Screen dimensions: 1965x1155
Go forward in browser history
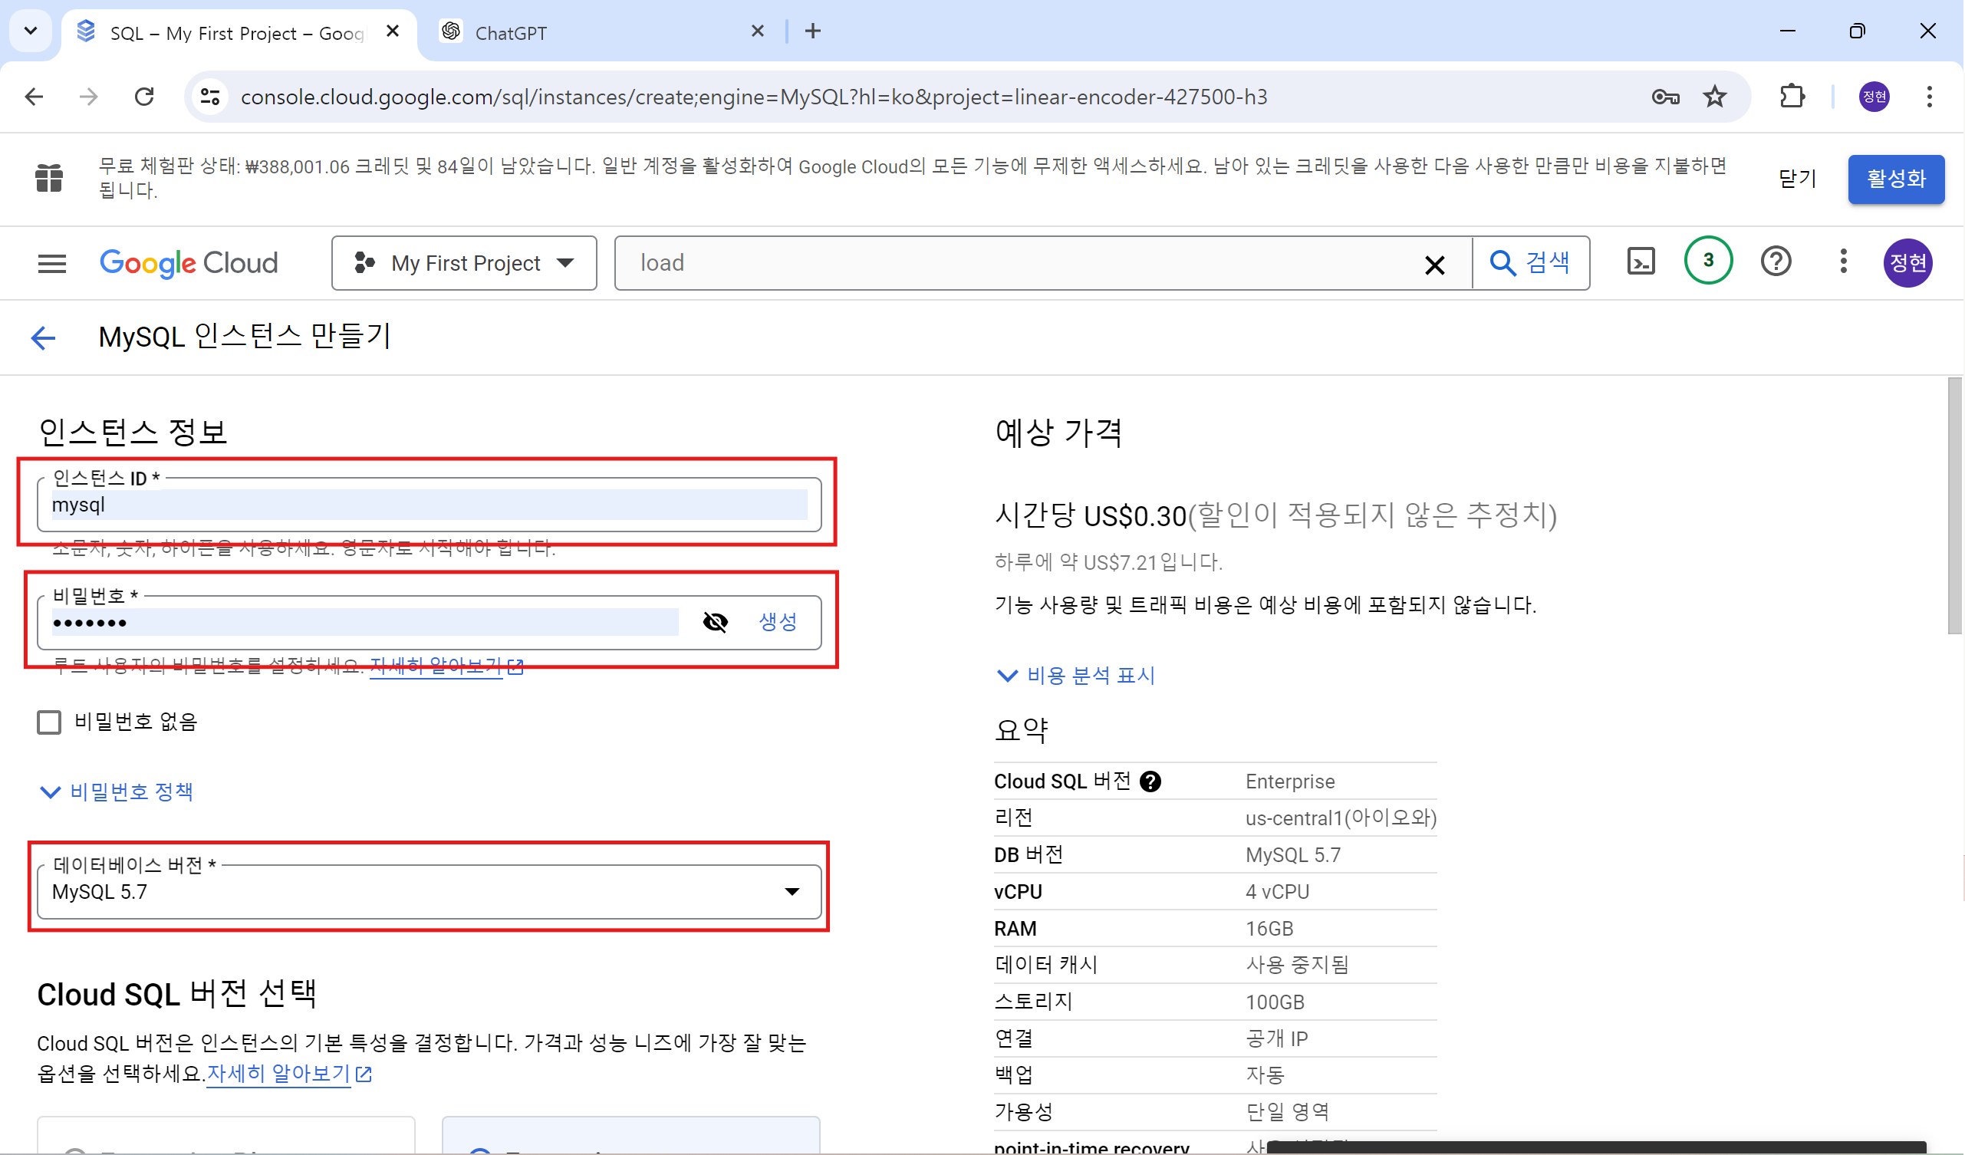(89, 97)
